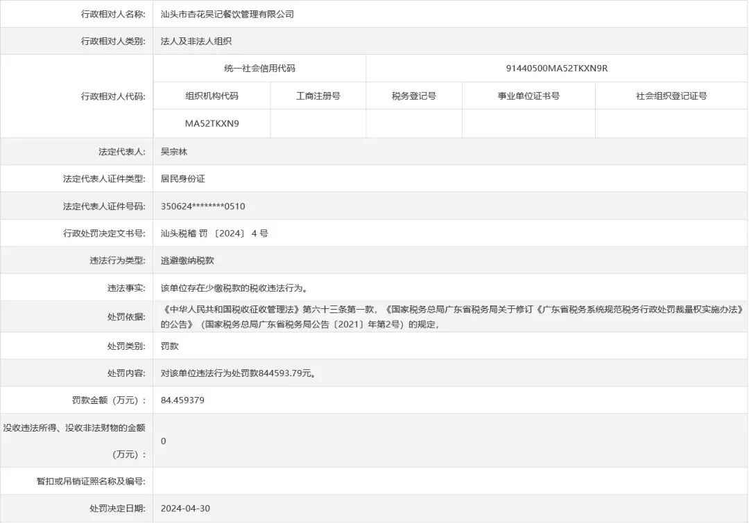Click the penalty decision date 2024-04-30
This screenshot has height=523, width=749.
tap(185, 508)
